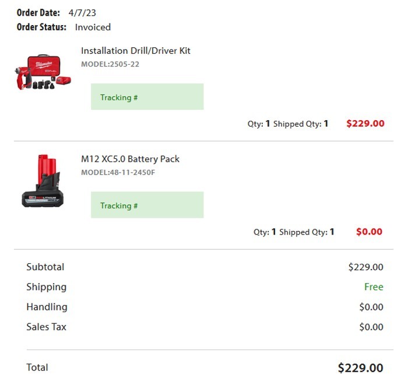Screen dimensions: 394x384
Task: Click the Drill Kit shipped quantity text
Action: (301, 124)
